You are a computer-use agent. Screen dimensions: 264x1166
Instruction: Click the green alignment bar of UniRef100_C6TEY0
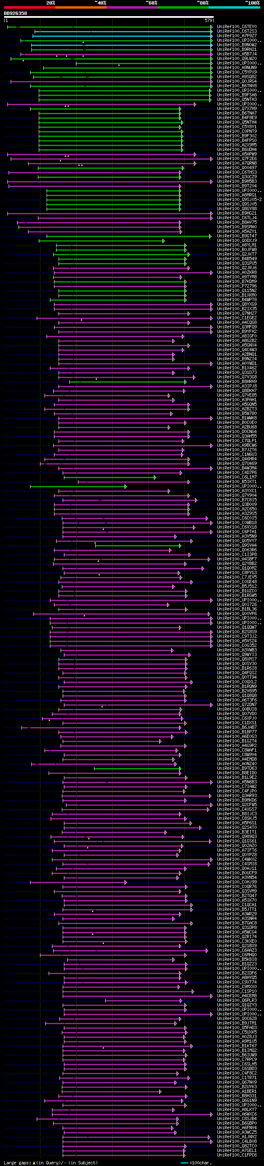click(110, 27)
